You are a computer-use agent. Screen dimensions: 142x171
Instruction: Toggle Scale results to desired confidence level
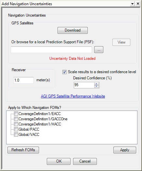(x=64, y=72)
